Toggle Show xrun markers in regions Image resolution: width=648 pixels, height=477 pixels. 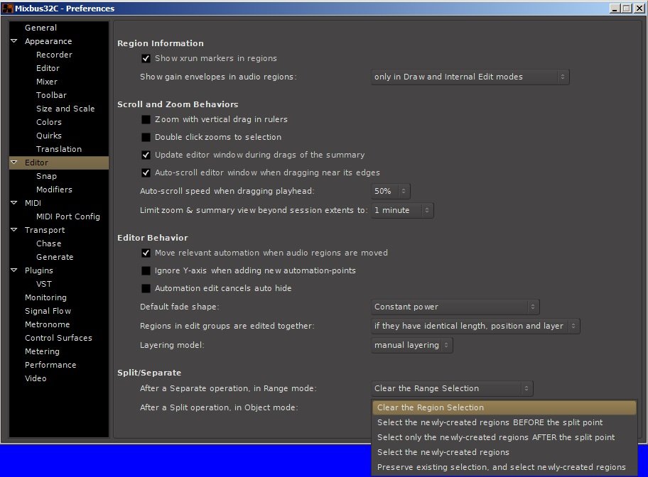(x=146, y=58)
